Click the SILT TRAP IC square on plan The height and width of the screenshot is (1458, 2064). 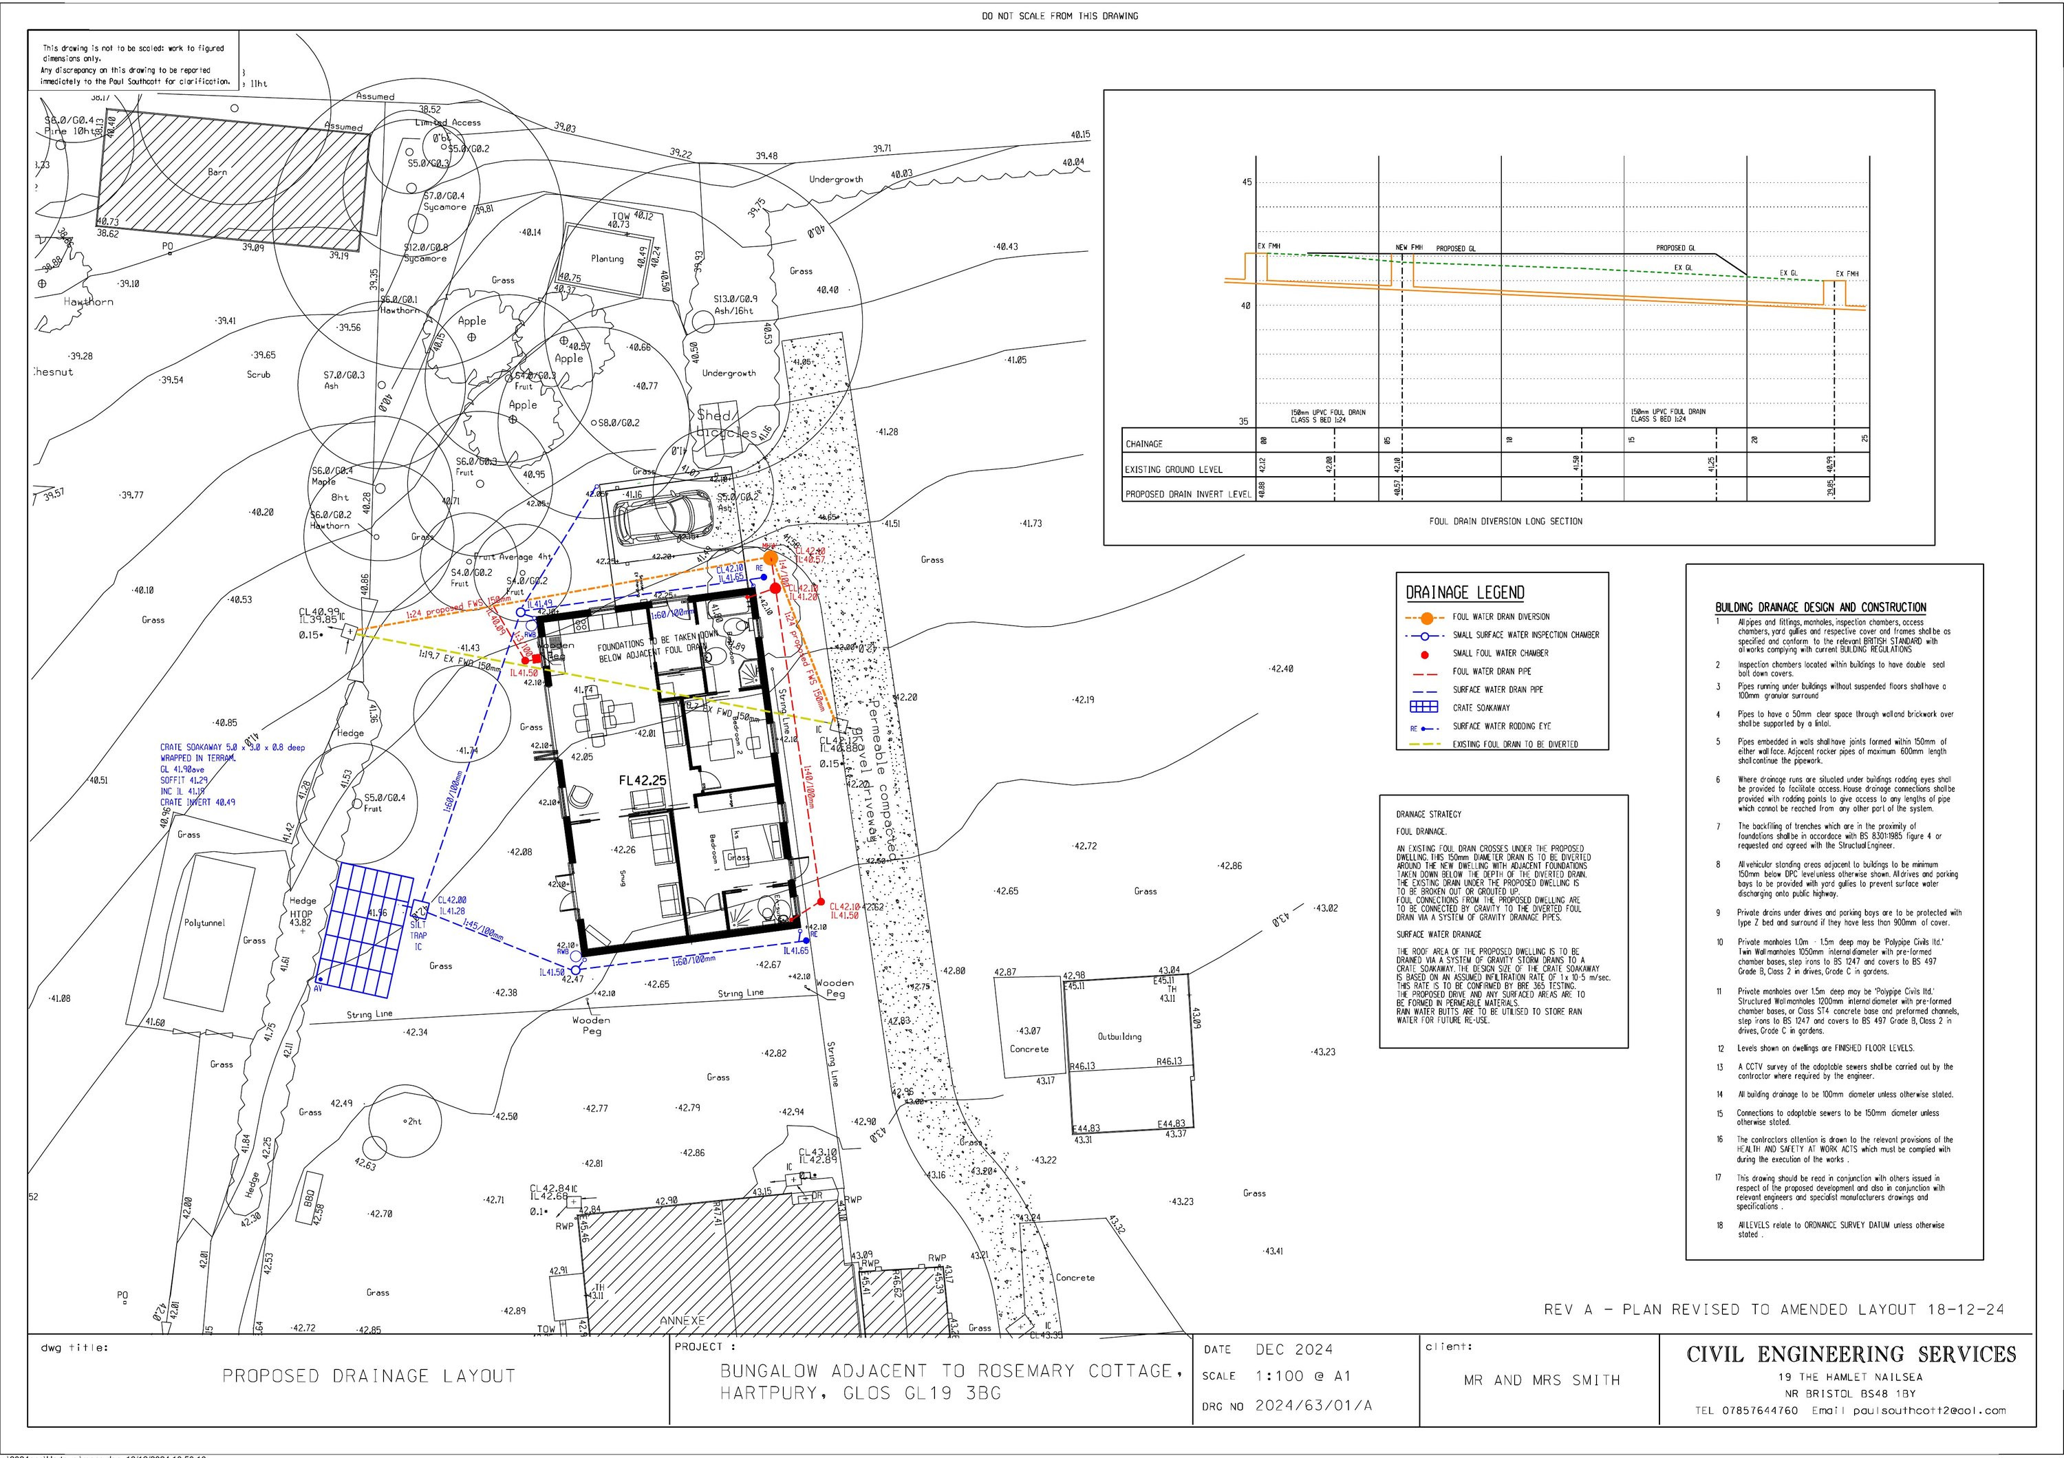tap(419, 910)
